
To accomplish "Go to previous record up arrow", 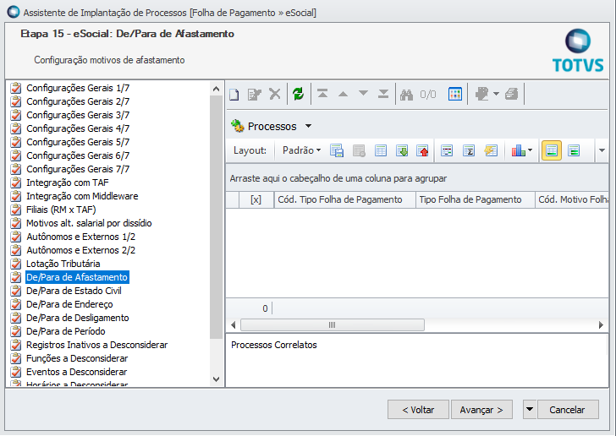I will coord(343,94).
